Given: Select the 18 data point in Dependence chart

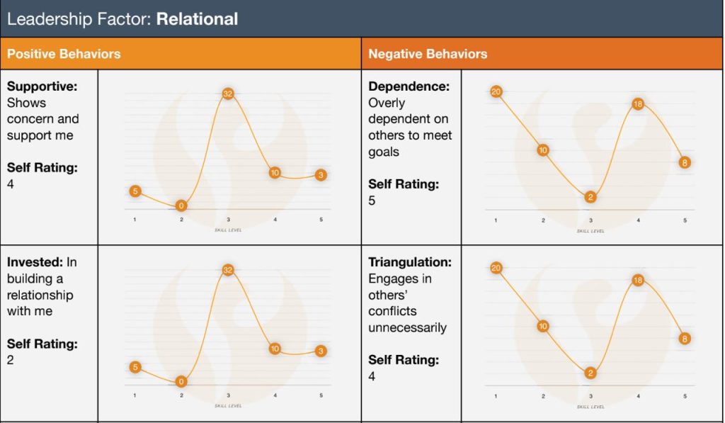Looking at the screenshot, I should [x=637, y=104].
